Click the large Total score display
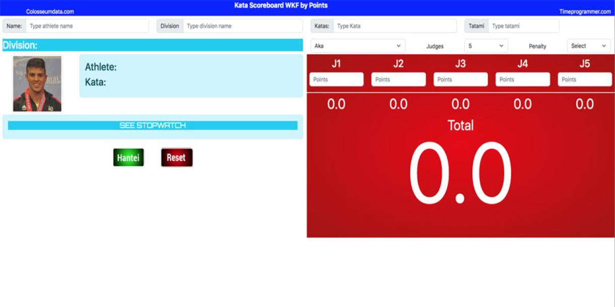615x307 pixels. [x=460, y=174]
